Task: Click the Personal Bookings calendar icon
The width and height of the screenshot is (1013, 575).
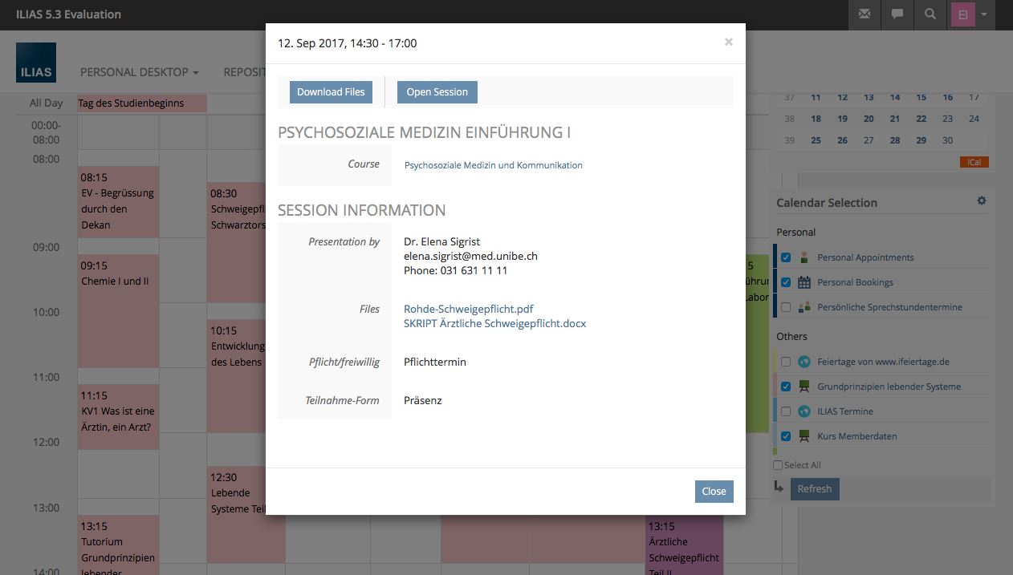Action: [x=803, y=282]
